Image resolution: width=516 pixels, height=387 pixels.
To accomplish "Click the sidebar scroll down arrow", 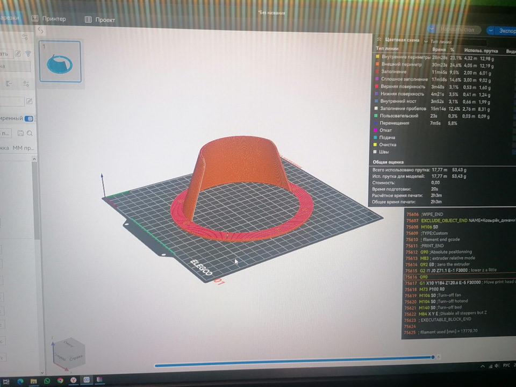I will point(42,372).
